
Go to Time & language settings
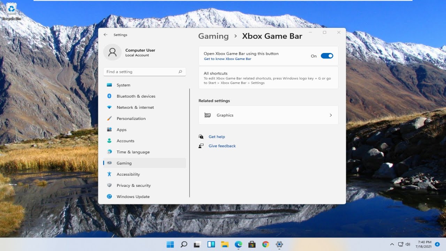point(145,152)
